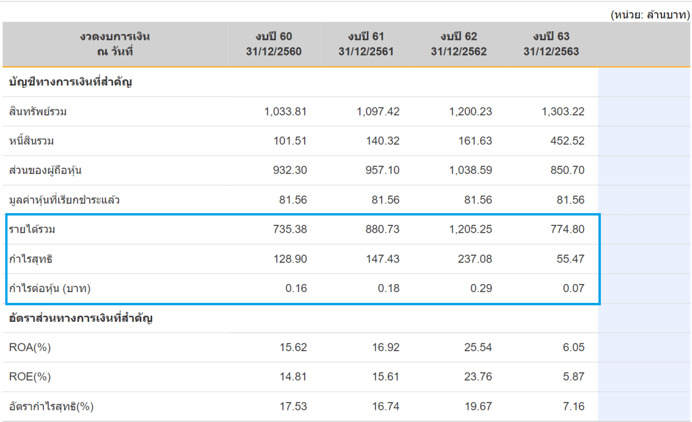Select the total revenue value 1,205.25
The height and width of the screenshot is (422, 692).
point(470,229)
